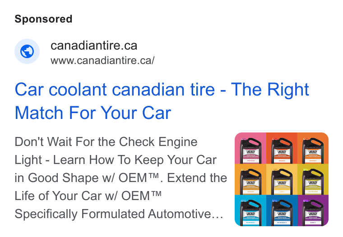Select the coolant jug on red-orange background
This screenshot has height=237, width=343.
(282, 148)
